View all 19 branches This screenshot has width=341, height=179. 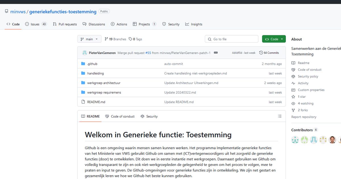(x=115, y=39)
